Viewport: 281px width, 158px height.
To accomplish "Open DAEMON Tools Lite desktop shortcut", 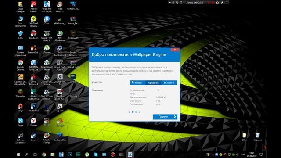I will 33,65.
